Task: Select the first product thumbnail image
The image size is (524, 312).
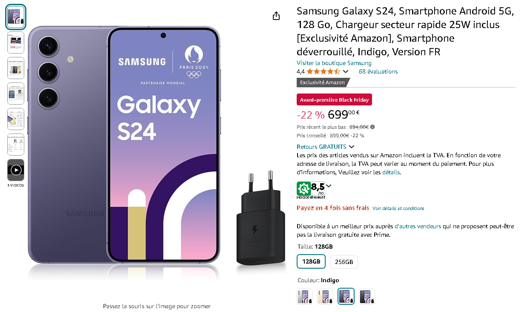Action: coord(16,17)
